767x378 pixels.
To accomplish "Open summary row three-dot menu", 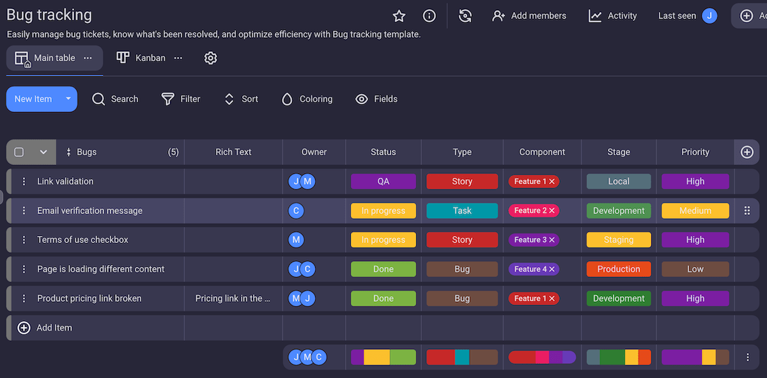I will tap(747, 358).
